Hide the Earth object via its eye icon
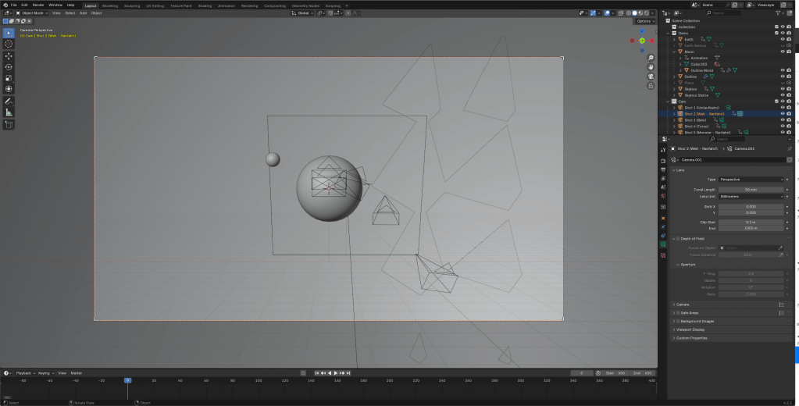The height and width of the screenshot is (406, 799). click(783, 39)
